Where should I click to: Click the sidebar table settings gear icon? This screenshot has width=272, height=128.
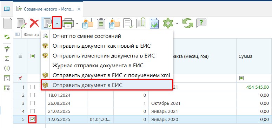point(7,88)
